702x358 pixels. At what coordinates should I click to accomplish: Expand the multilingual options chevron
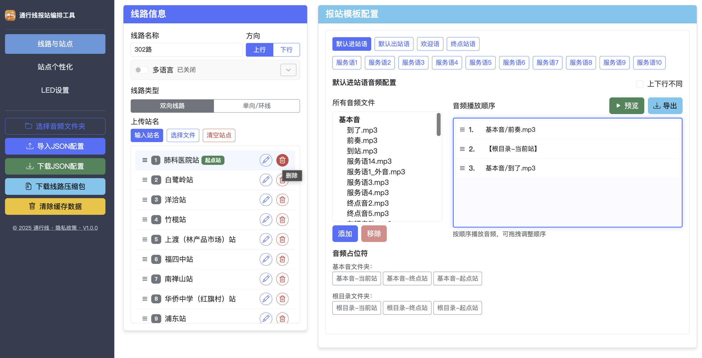pos(288,70)
